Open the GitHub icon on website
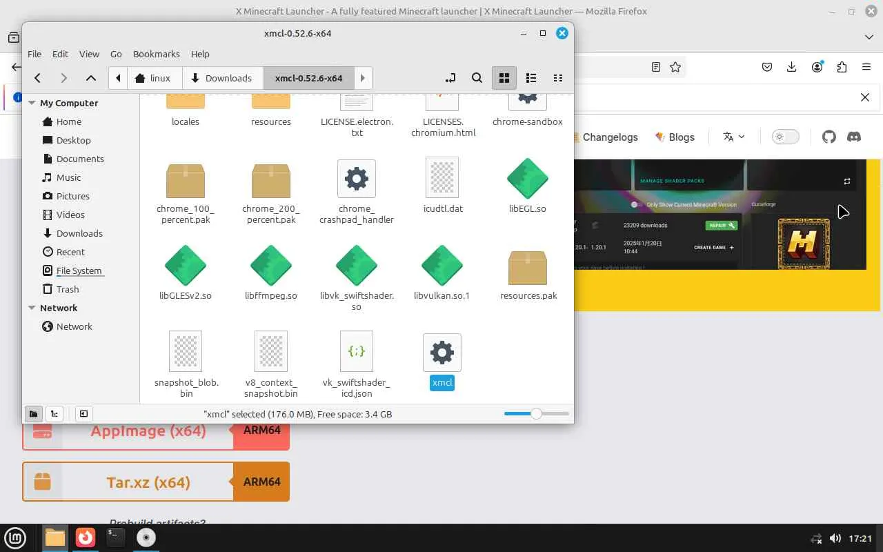 [829, 137]
